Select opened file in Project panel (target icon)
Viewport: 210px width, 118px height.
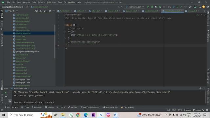(x=36, y=11)
